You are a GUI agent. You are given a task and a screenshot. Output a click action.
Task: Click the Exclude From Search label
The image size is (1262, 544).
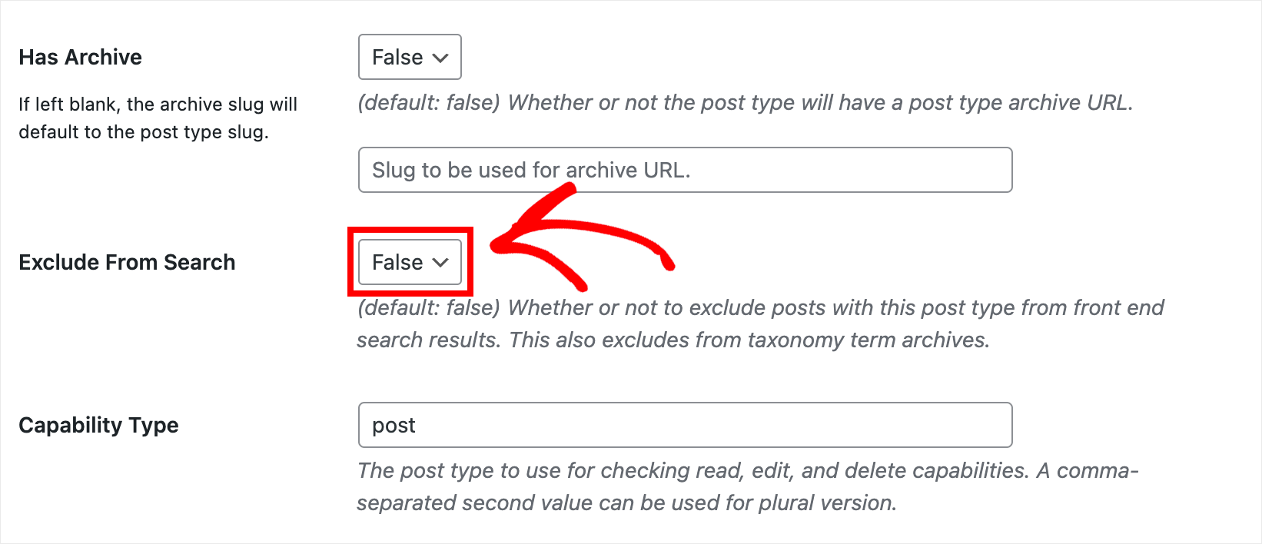click(127, 262)
